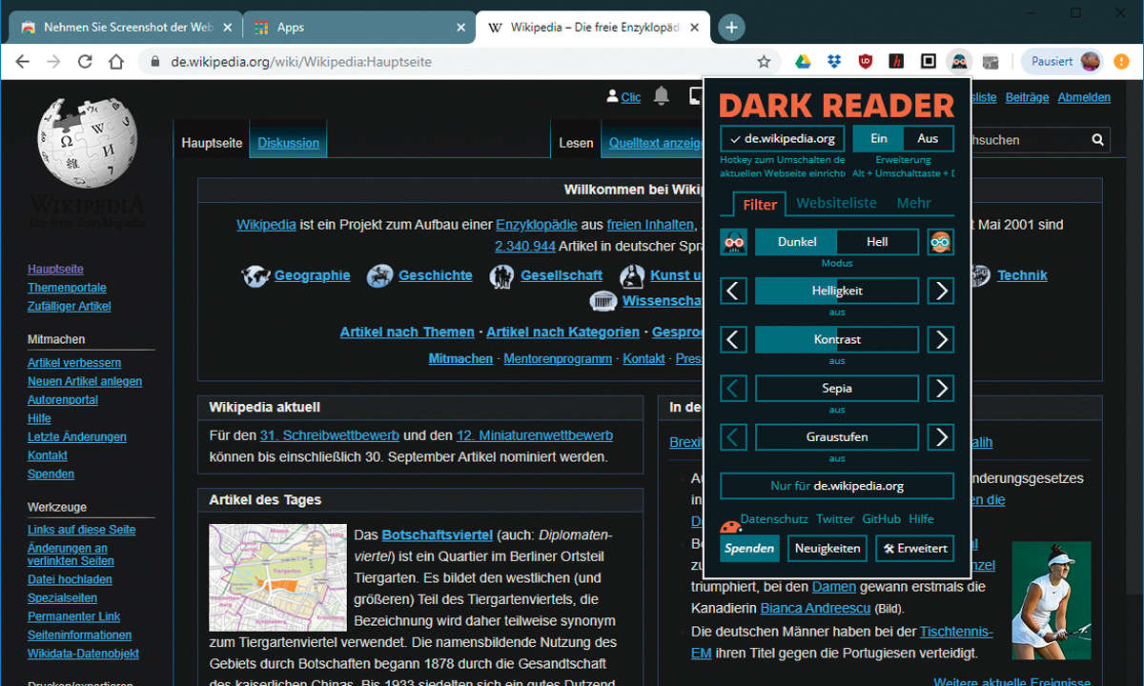Select the Hauptseite page tab
Screen dimensions: 1144x686
click(x=212, y=143)
